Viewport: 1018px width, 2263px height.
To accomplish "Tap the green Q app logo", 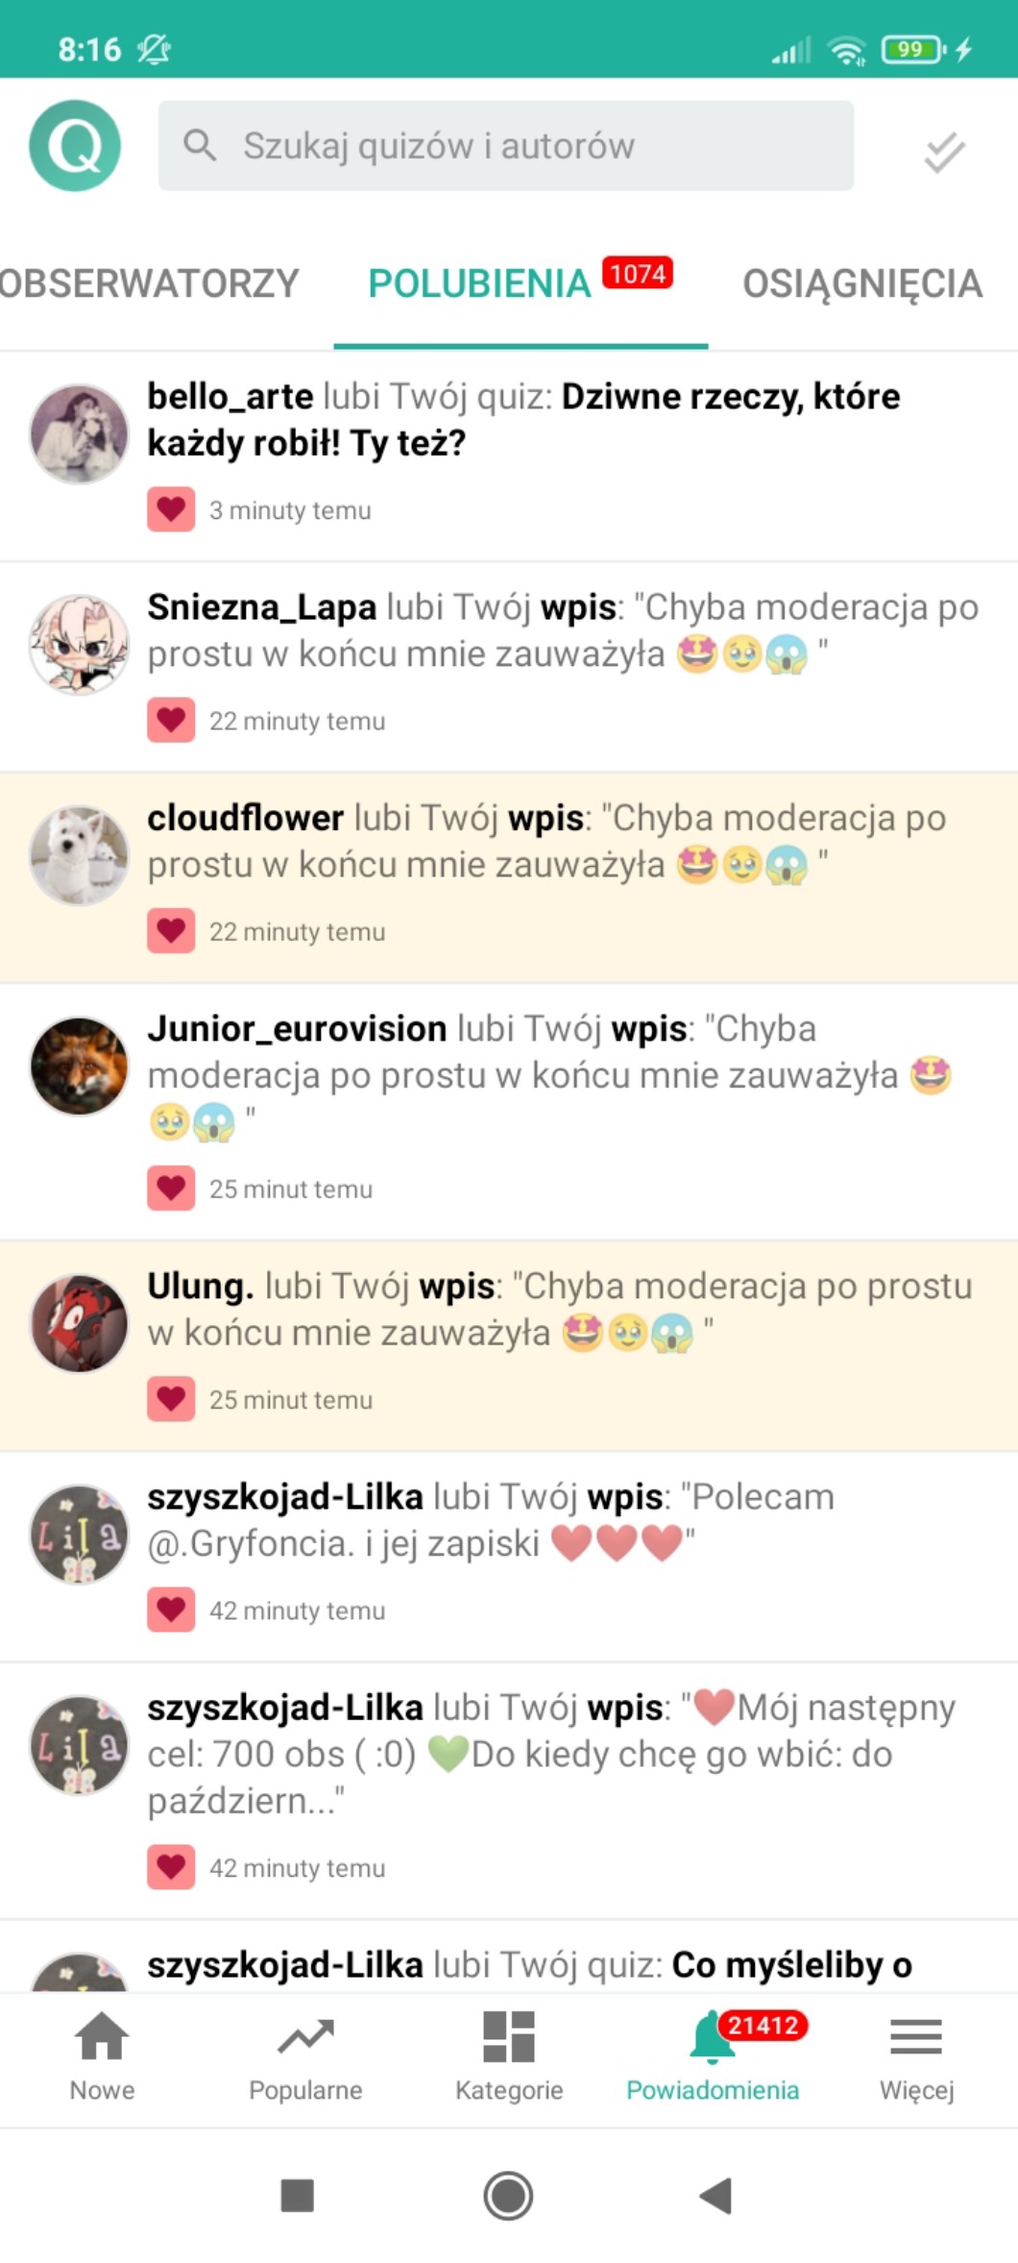I will click(x=75, y=146).
